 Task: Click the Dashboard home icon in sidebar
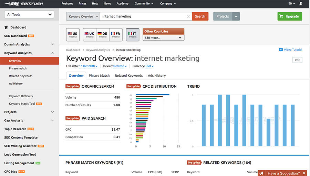(6, 27)
